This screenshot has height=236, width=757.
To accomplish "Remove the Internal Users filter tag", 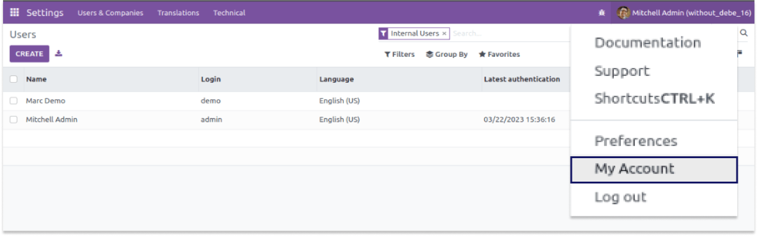I will [444, 34].
